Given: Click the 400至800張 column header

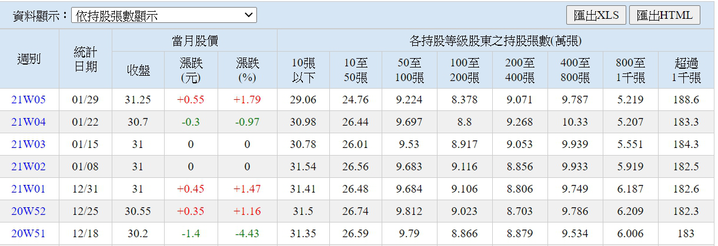Looking at the screenshot, I should [x=575, y=70].
